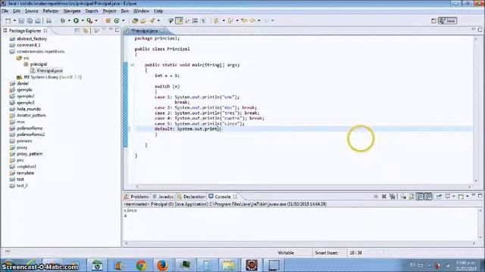Select the Console tab
Viewport: 485px width, 272px height.
click(222, 196)
